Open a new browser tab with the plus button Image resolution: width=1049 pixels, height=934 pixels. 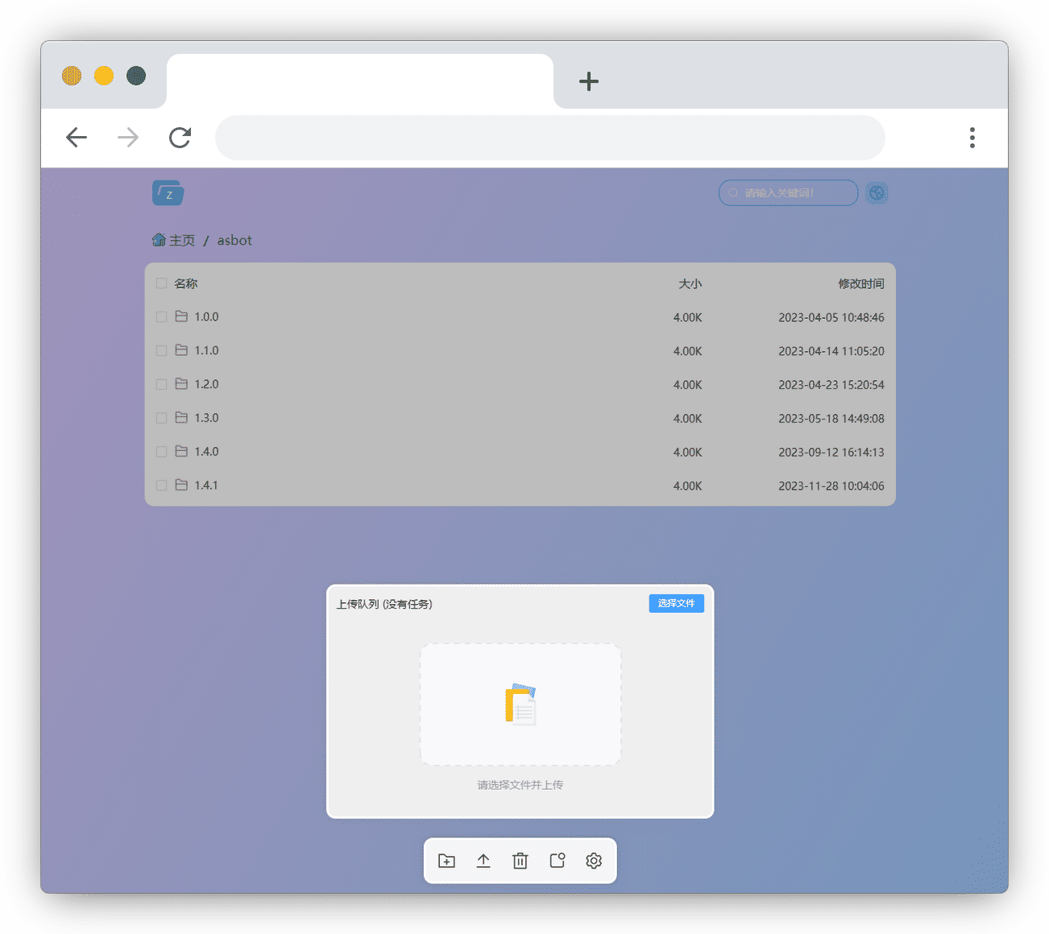tap(589, 81)
